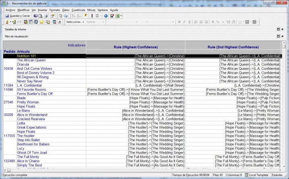Open the Valores dropdown
289x179 pixels.
tap(94, 22)
